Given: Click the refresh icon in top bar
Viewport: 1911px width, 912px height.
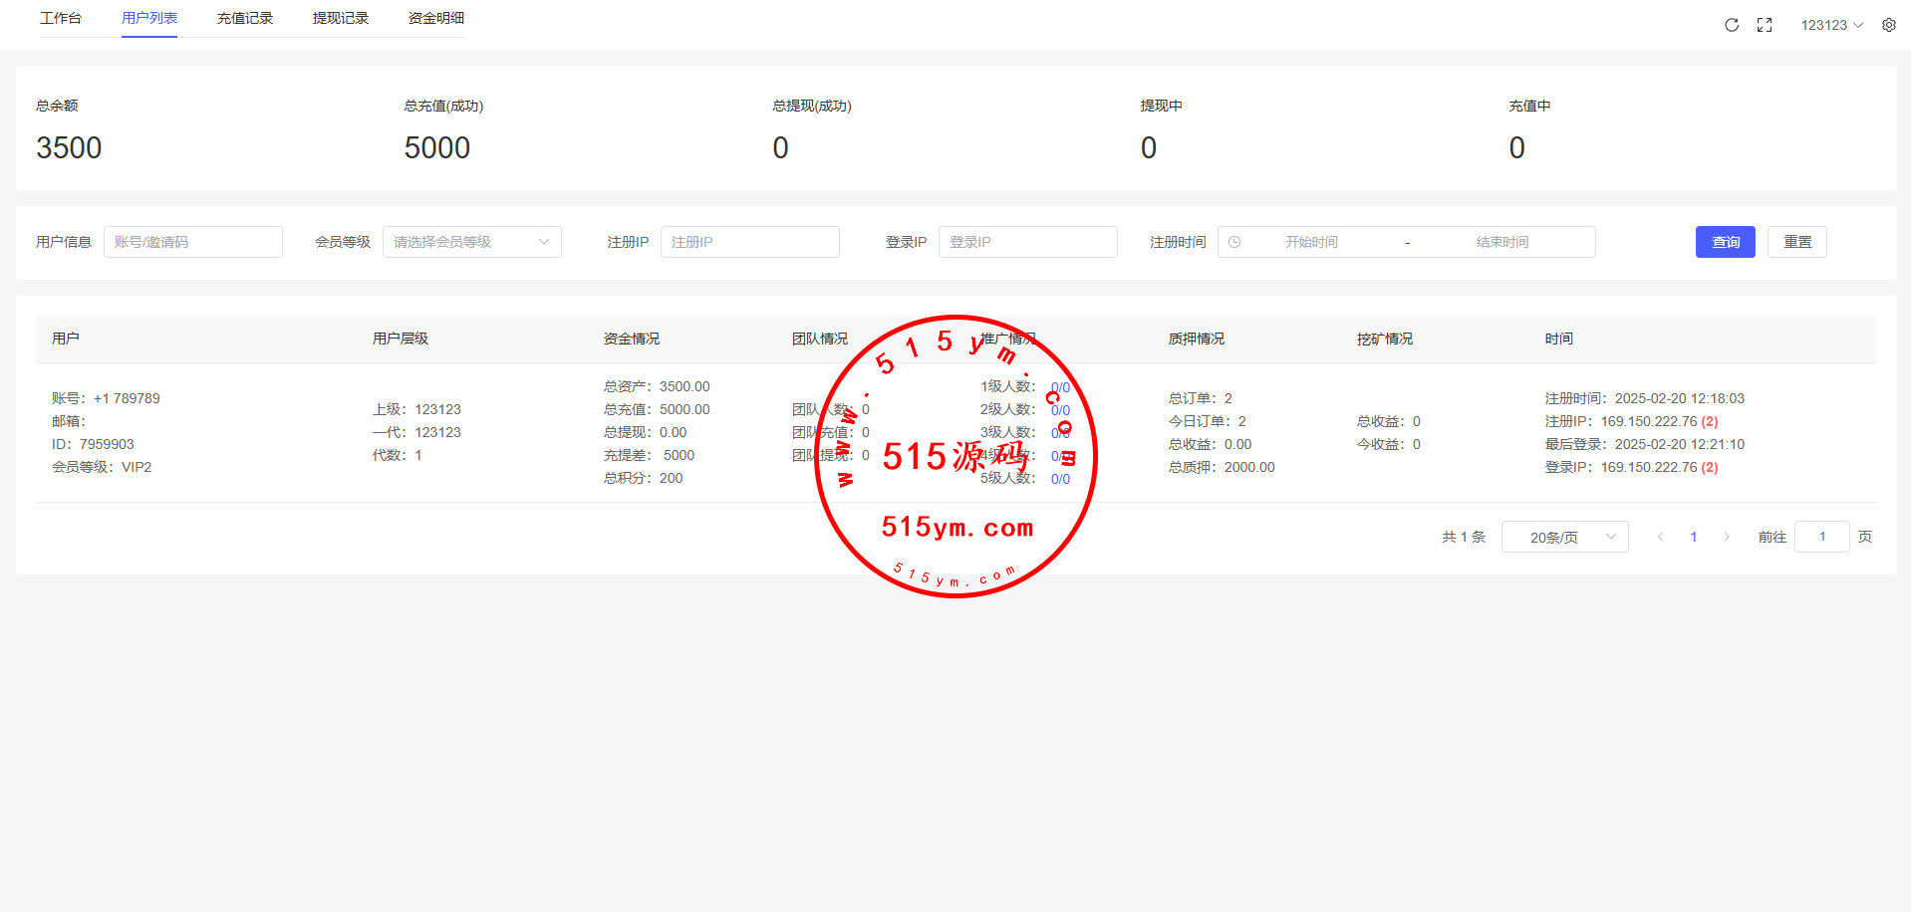Looking at the screenshot, I should [1732, 25].
